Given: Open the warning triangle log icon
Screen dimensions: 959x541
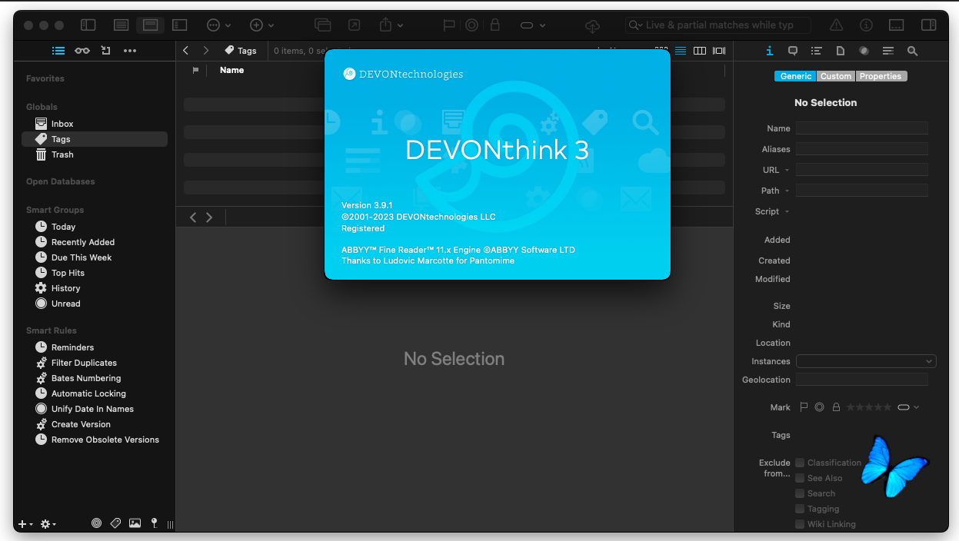Looking at the screenshot, I should pyautogui.click(x=837, y=25).
